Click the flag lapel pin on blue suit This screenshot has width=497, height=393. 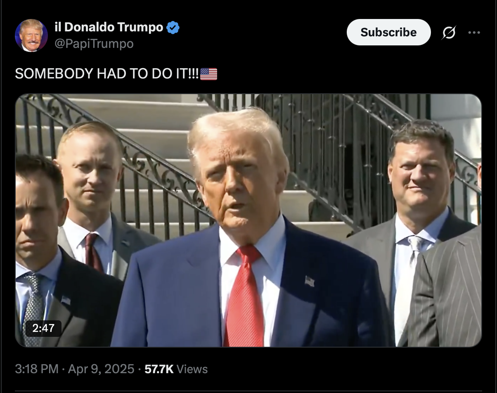(310, 281)
